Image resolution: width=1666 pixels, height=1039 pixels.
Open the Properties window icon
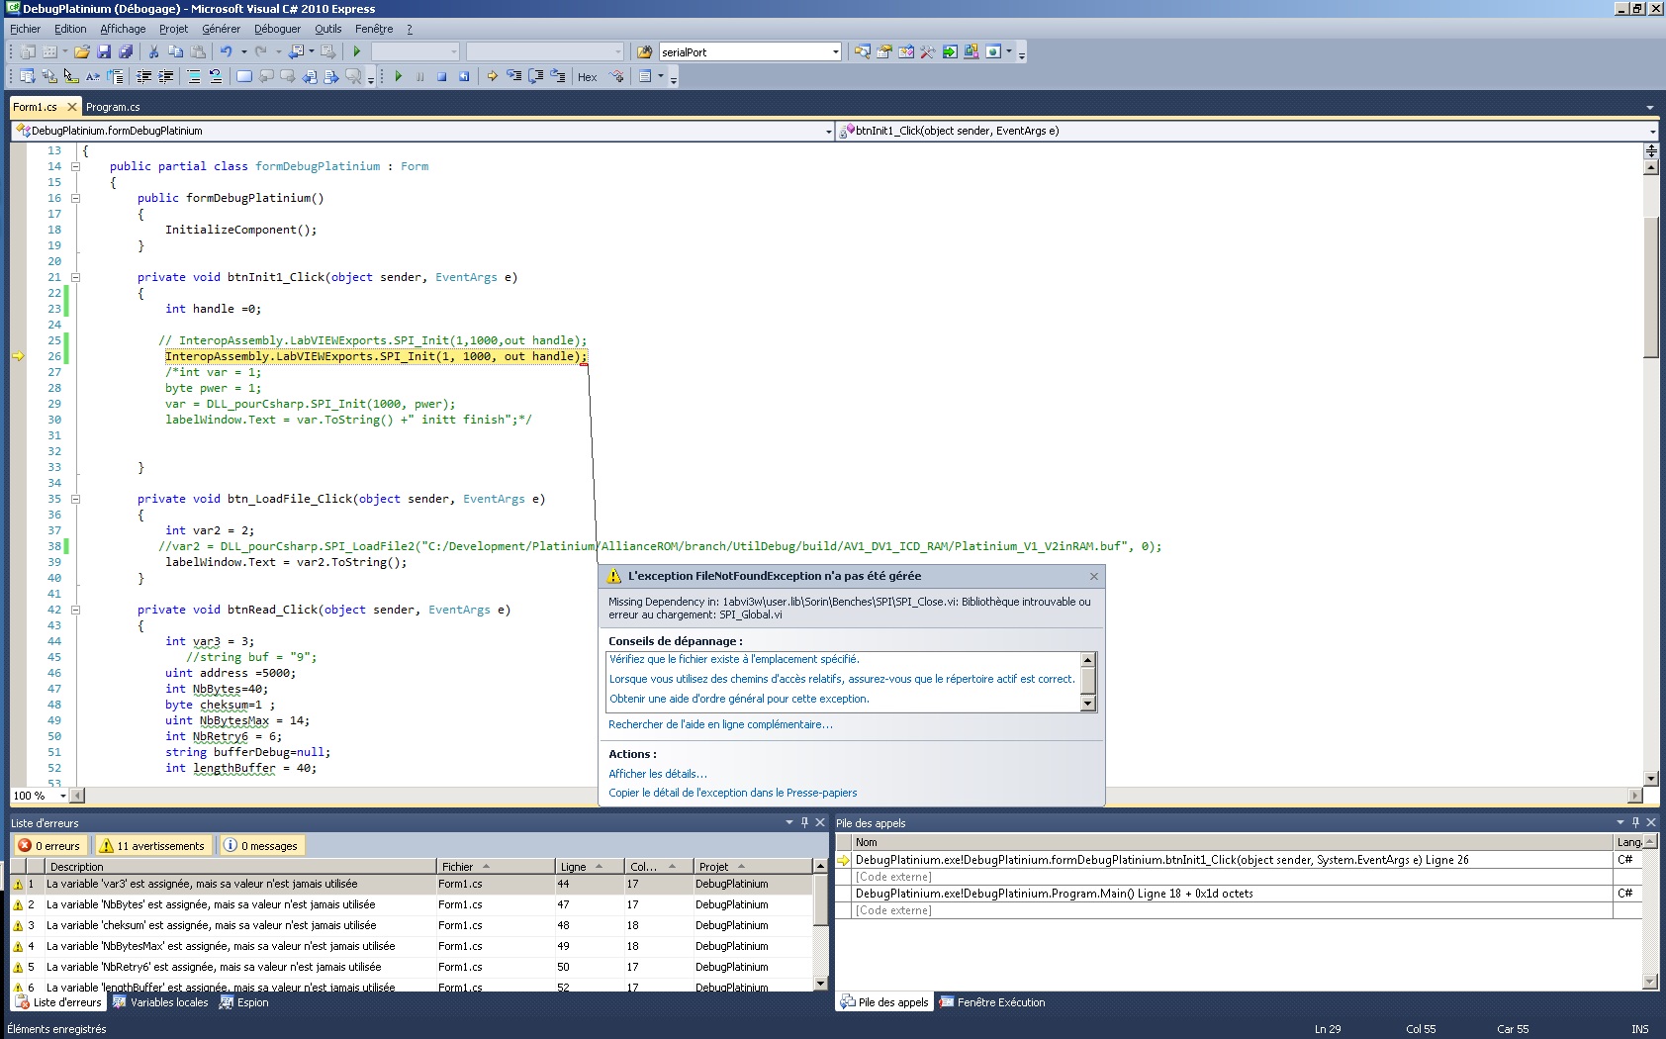883,51
